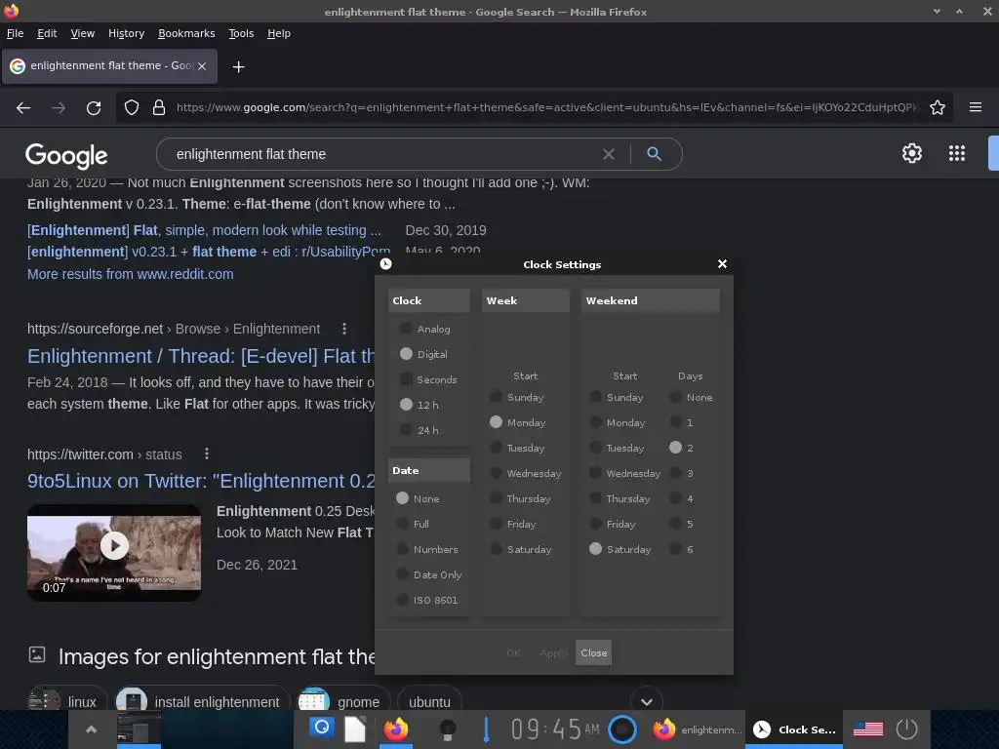This screenshot has width=999, height=749.
Task: Open the File menu
Action: (x=15, y=33)
